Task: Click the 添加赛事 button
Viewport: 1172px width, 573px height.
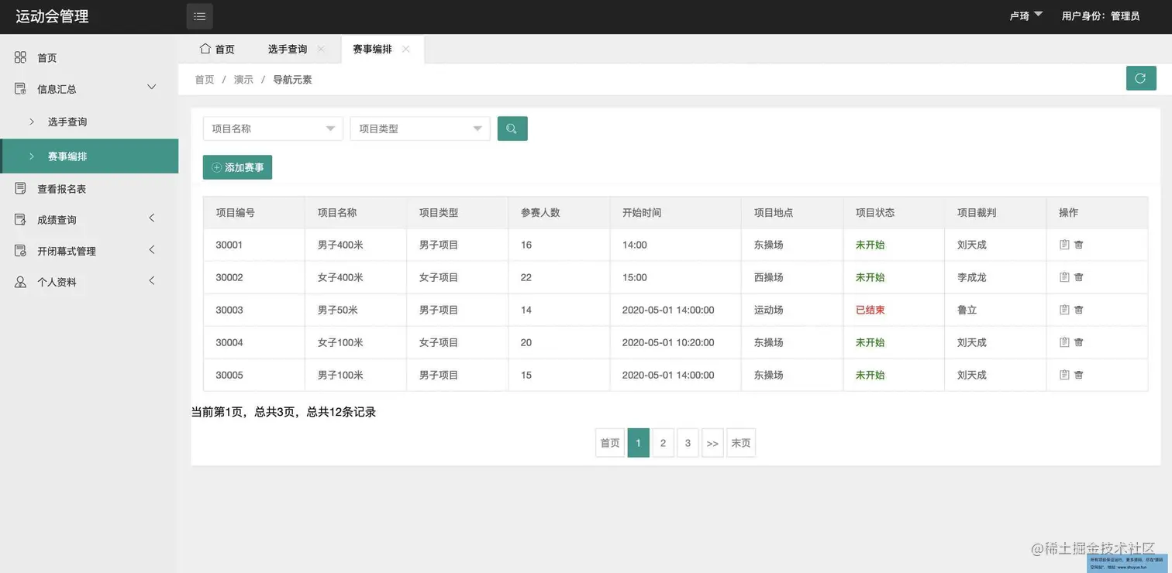Action: (x=237, y=167)
